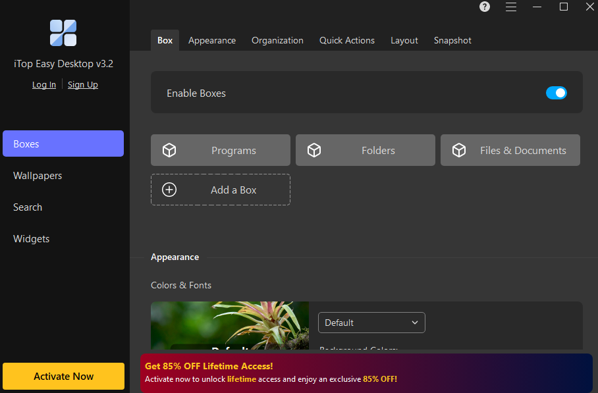Open the hamburger menu icon
The image size is (598, 393).
pyautogui.click(x=510, y=7)
